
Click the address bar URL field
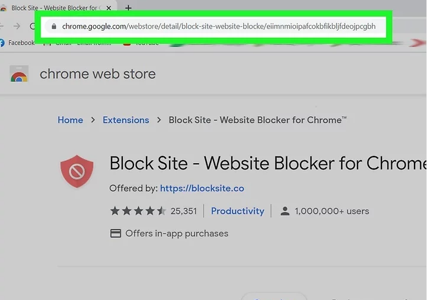tap(218, 26)
